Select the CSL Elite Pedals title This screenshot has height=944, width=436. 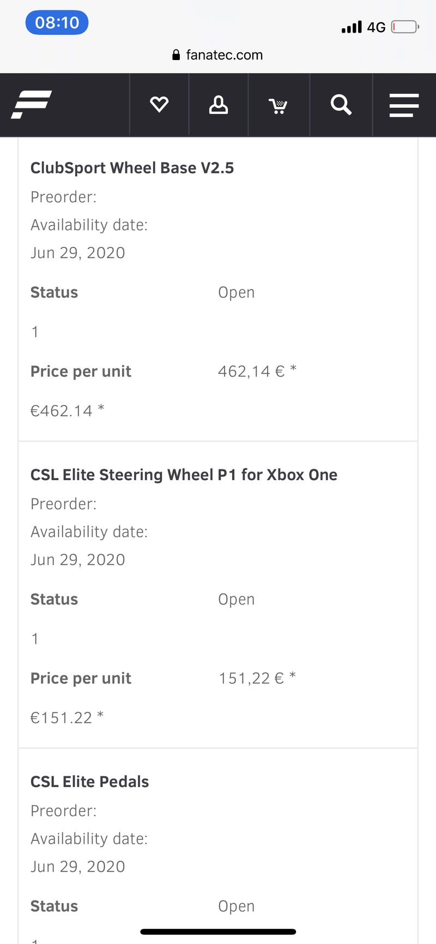[89, 782]
